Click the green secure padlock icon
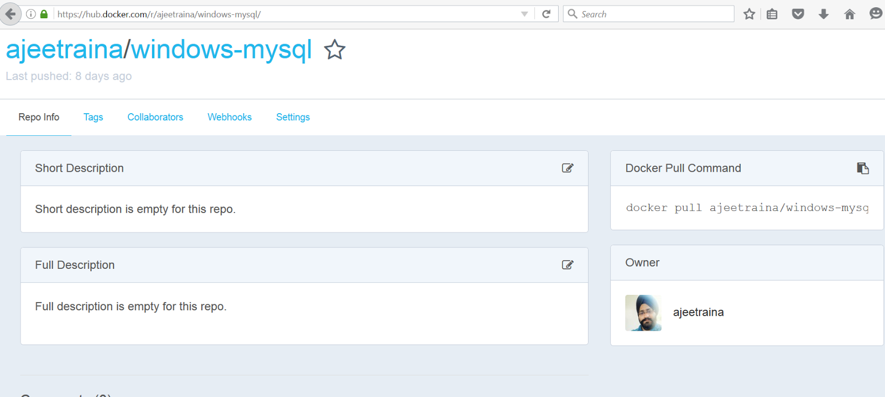 point(44,14)
